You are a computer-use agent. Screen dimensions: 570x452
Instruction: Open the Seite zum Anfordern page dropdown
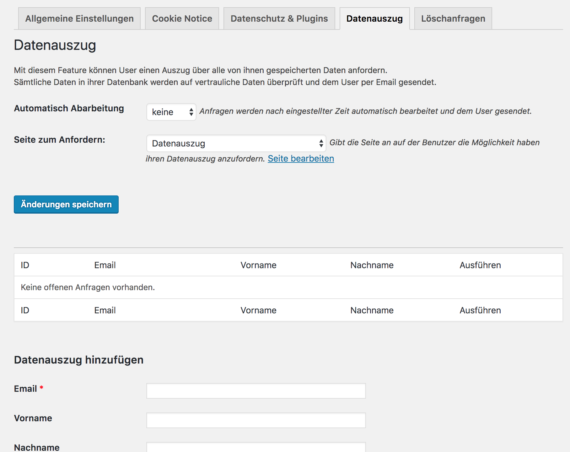(x=236, y=143)
